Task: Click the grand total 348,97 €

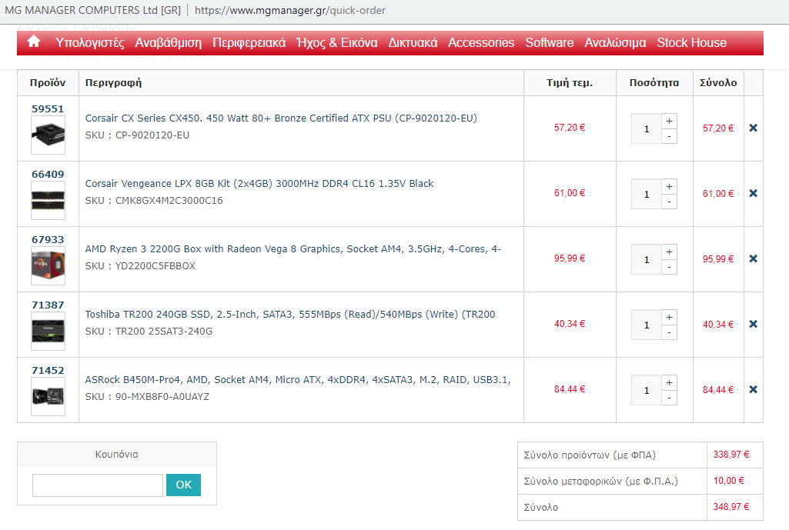Action: pos(731,507)
